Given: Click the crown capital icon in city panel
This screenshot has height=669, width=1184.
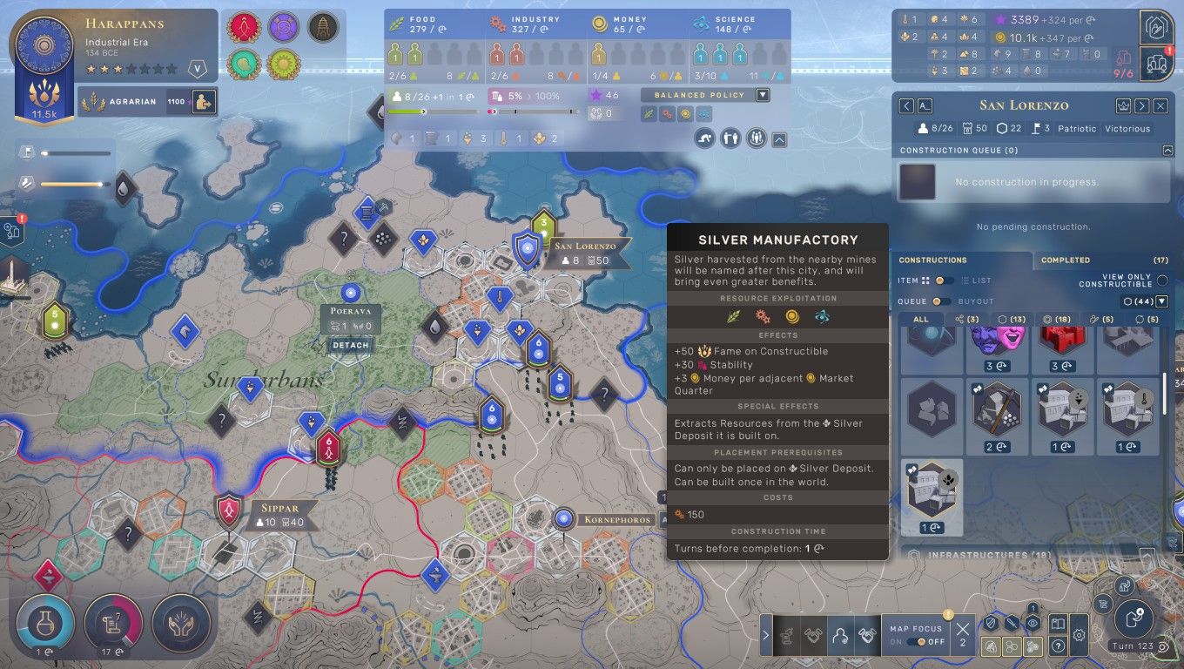Looking at the screenshot, I should point(1123,105).
